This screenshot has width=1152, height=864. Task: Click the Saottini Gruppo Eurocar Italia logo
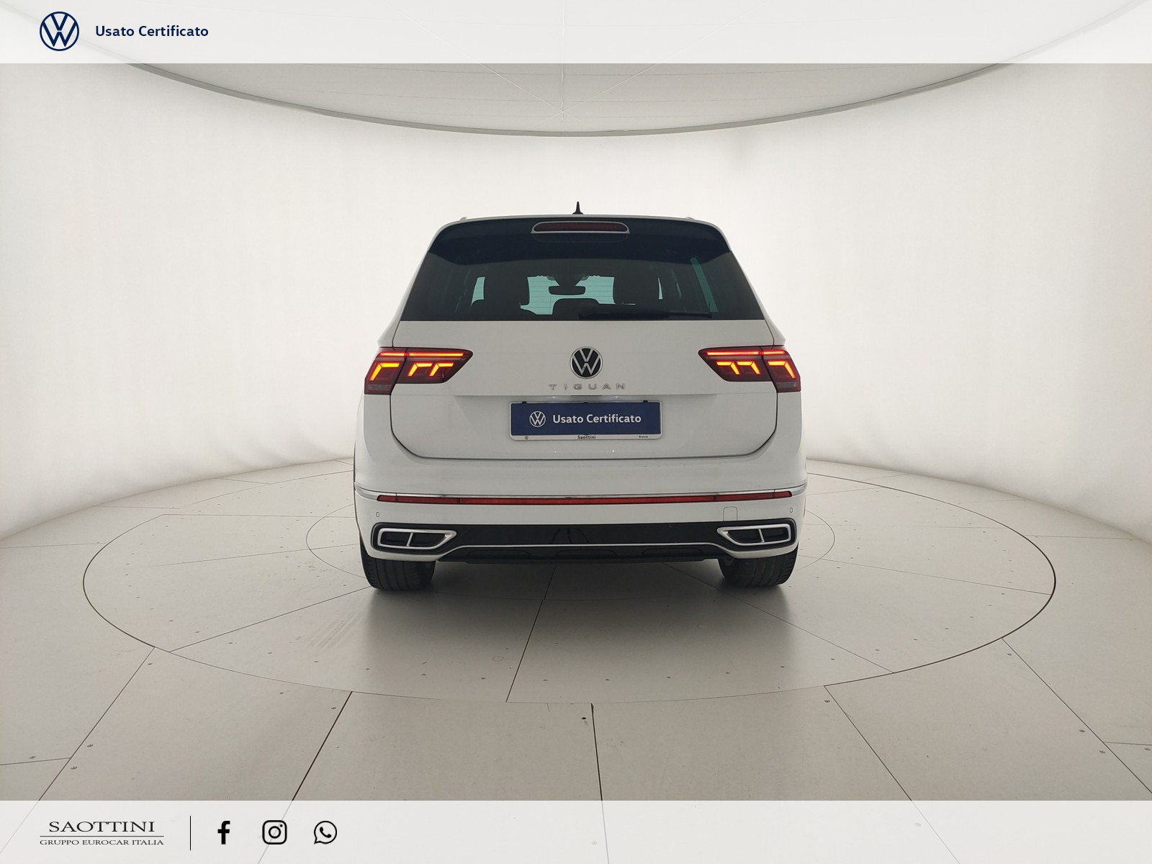[x=102, y=832]
